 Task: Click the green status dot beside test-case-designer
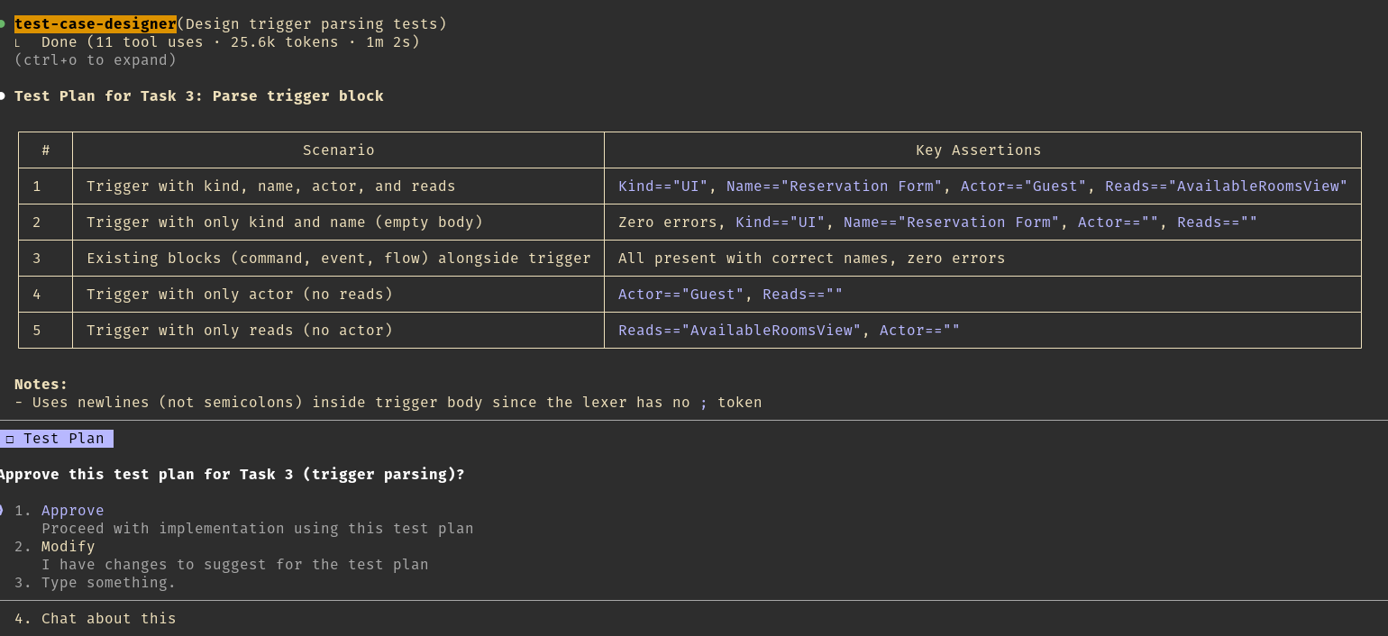tap(3, 24)
